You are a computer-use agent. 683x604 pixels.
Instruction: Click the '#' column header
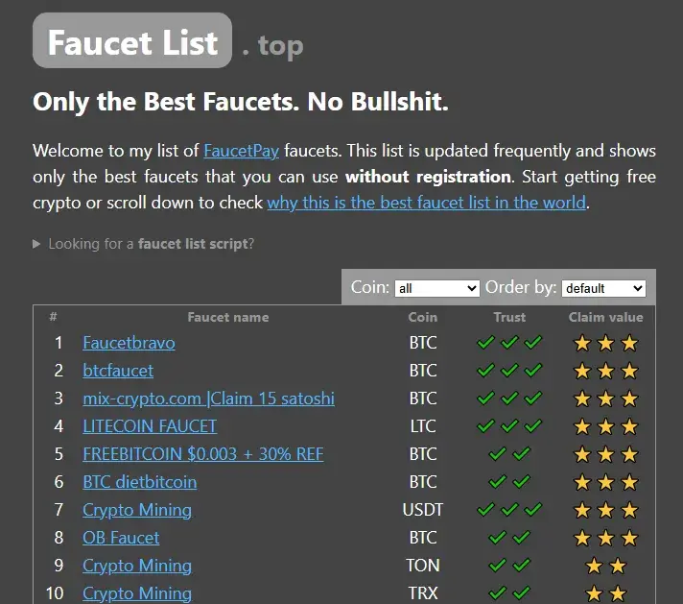pos(53,317)
